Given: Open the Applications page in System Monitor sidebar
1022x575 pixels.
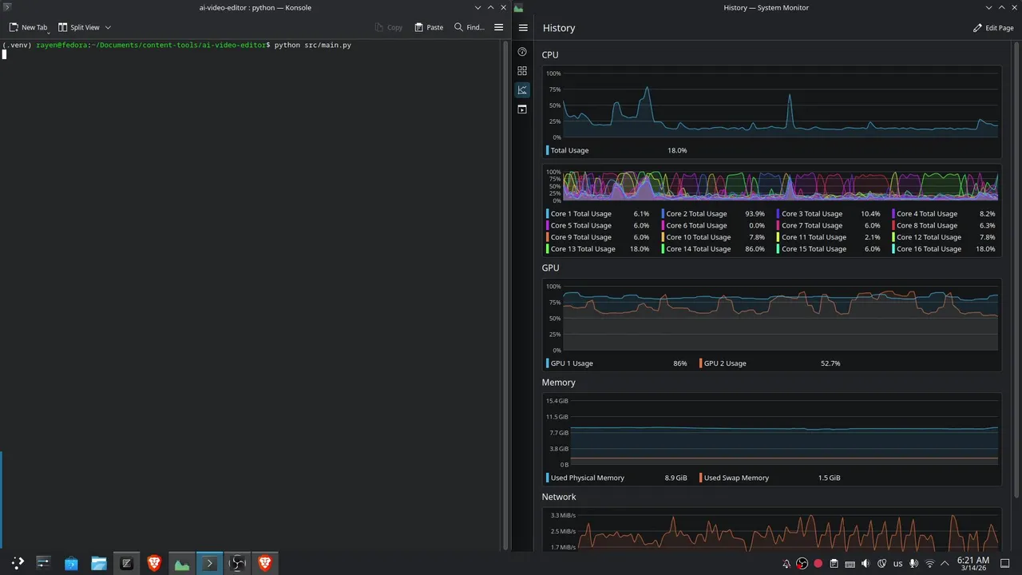Looking at the screenshot, I should click(522, 71).
